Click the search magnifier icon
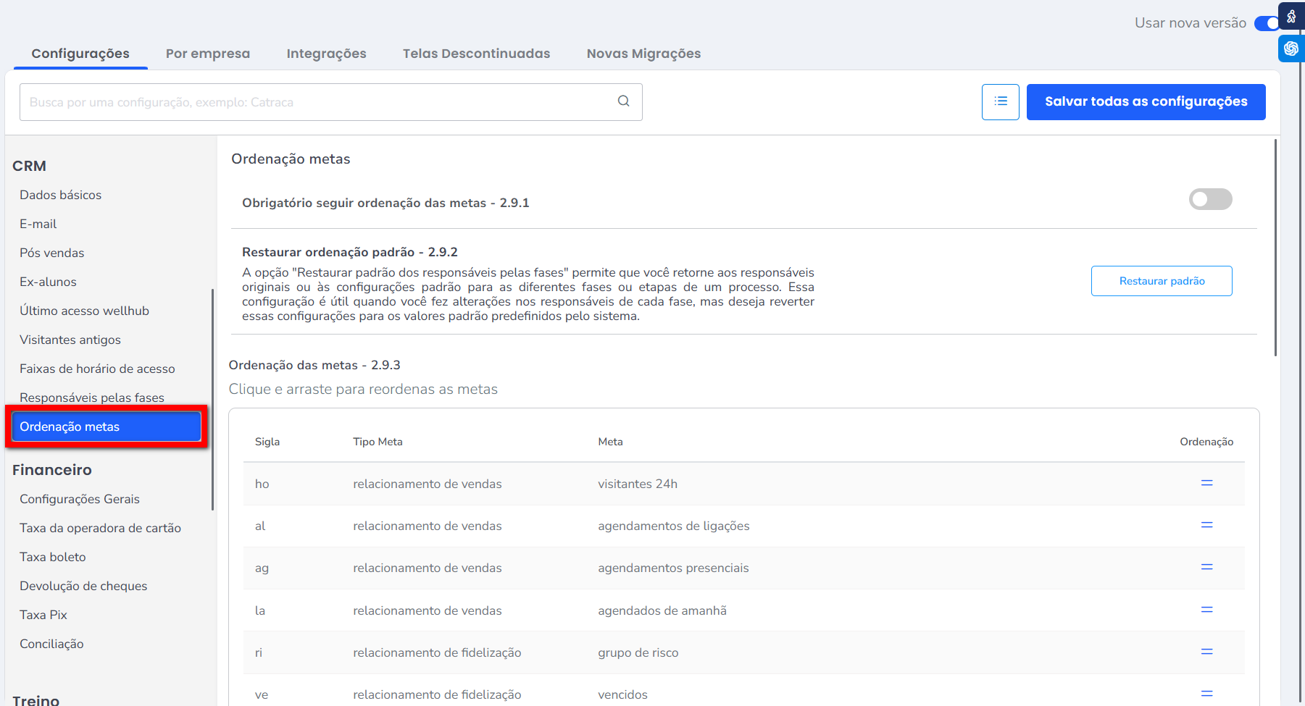 point(623,101)
